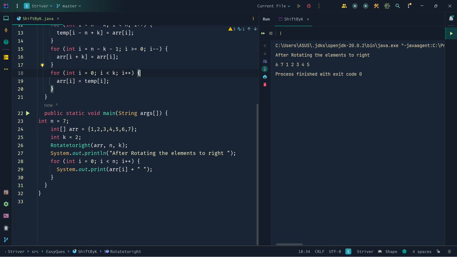Open IDE settings menu with orange badge
Screen dimensions: 457x257
point(409,6)
